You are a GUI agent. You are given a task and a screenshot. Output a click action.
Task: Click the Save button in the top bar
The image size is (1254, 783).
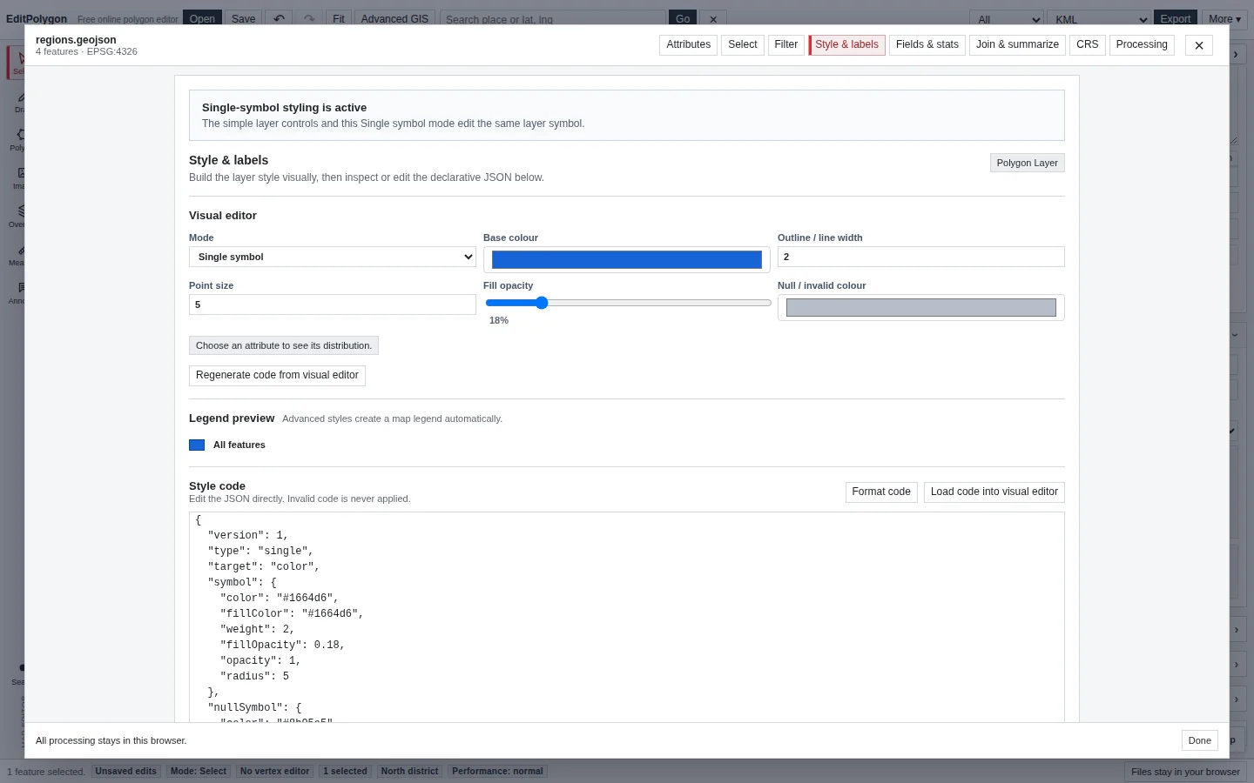pyautogui.click(x=244, y=18)
